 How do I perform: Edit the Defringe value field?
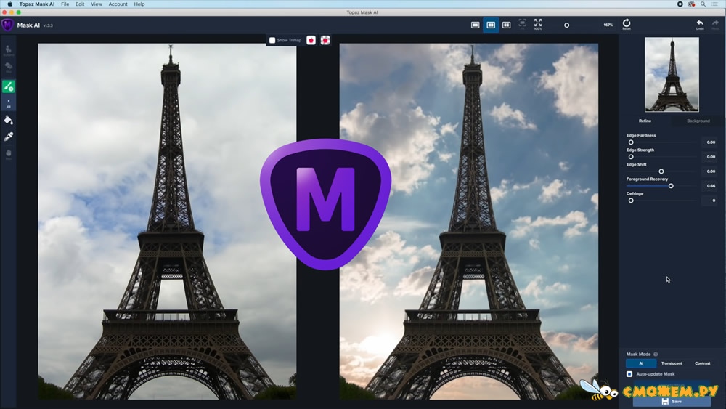(711, 201)
